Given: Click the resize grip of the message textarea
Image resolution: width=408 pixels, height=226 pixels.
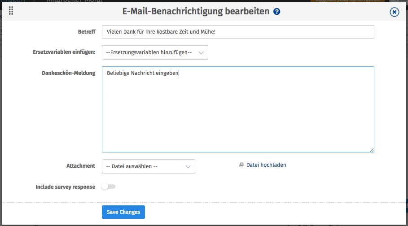Looking at the screenshot, I should 372,150.
